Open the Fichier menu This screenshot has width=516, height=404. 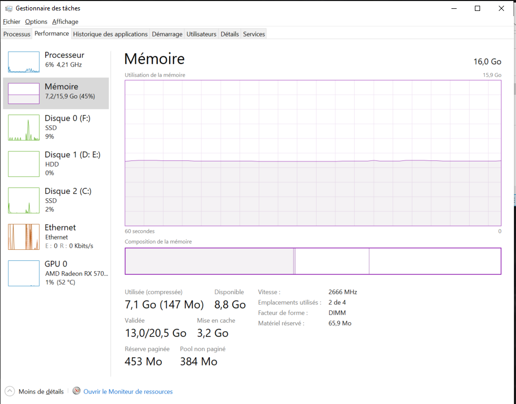11,21
